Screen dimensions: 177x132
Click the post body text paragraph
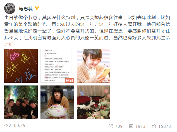point(87,28)
